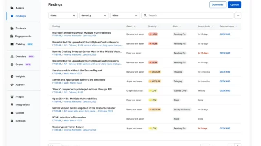Open "Users" can perform privileged actions finding
261x146 pixels.
[82, 89]
